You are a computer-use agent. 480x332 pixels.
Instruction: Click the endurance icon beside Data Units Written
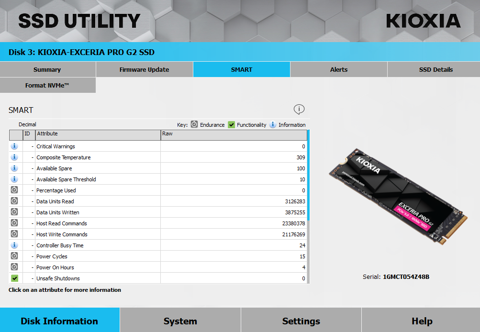(x=14, y=212)
